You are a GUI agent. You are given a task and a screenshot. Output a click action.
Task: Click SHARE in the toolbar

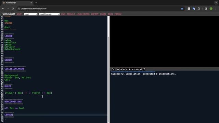point(103,14)
